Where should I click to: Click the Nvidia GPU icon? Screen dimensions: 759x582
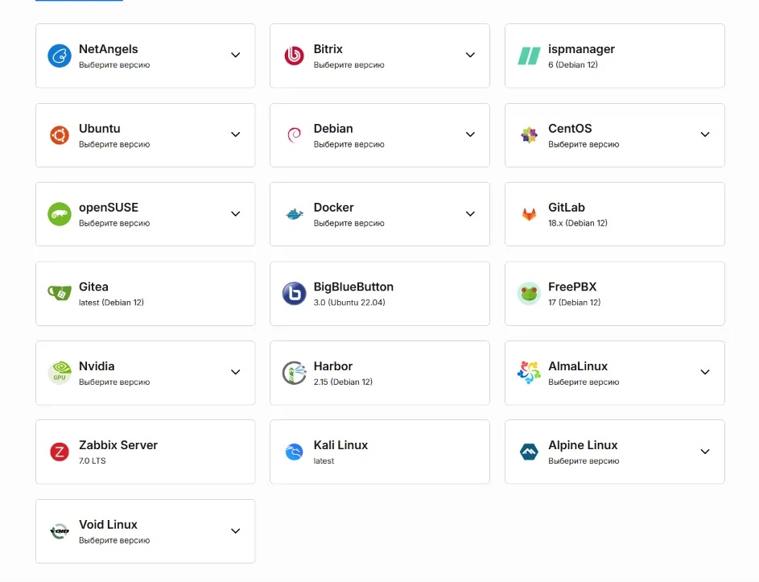coord(60,373)
